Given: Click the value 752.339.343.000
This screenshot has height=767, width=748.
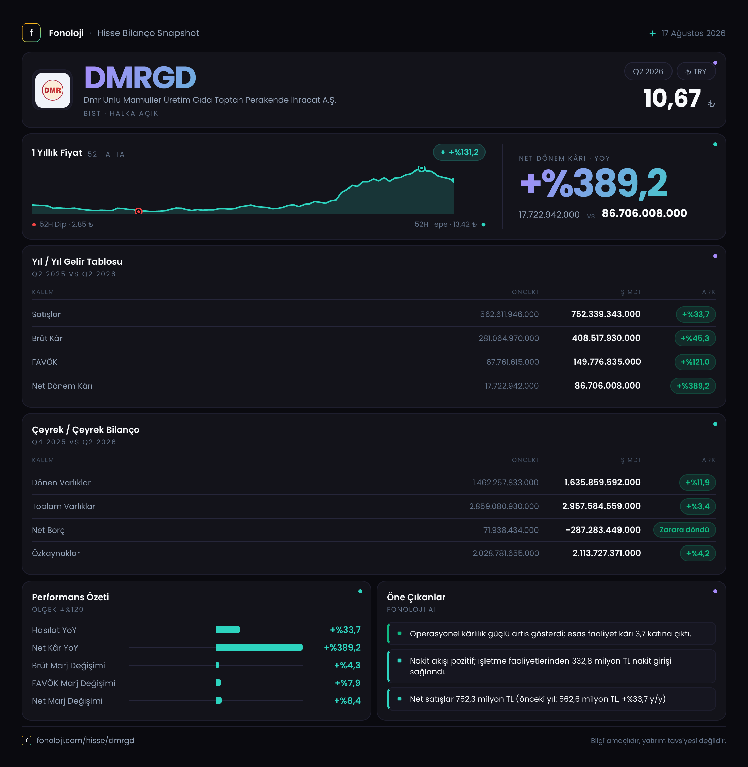Looking at the screenshot, I should [606, 314].
